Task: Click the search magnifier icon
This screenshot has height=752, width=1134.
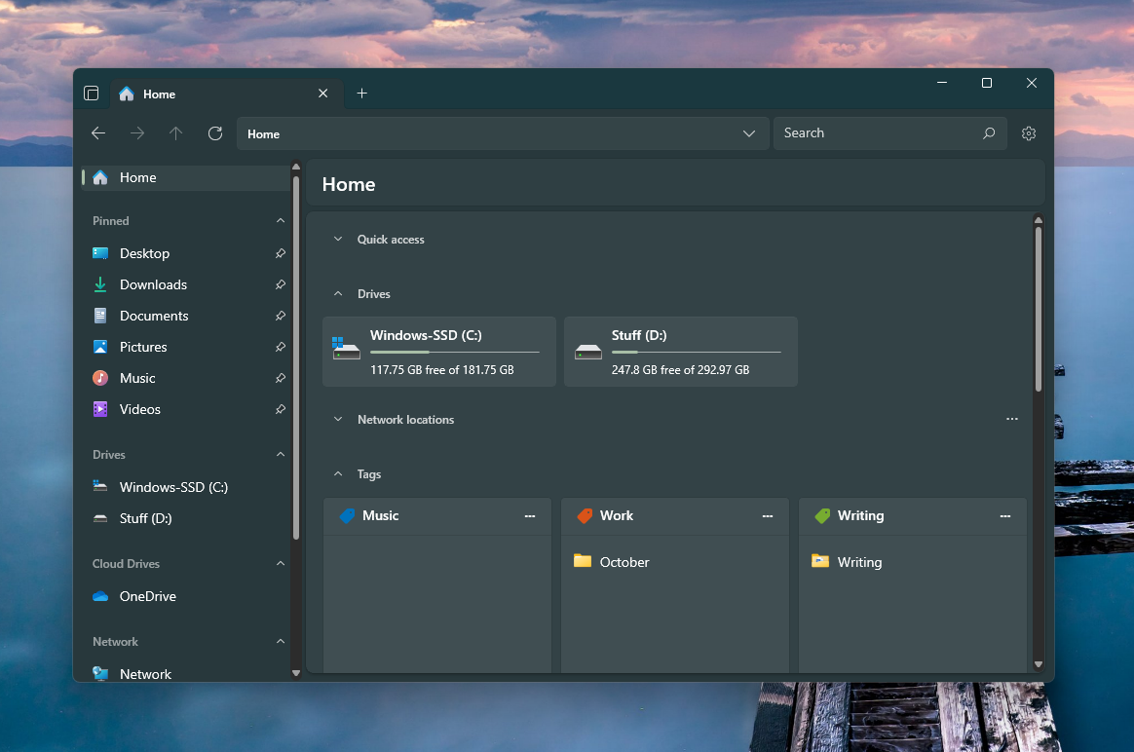Action: pos(989,133)
